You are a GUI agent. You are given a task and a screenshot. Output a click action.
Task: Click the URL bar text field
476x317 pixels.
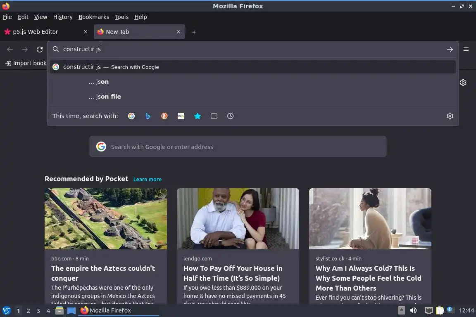click(252, 49)
